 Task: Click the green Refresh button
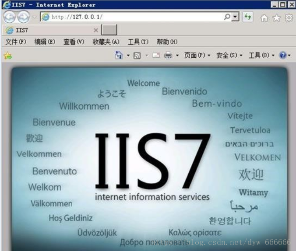248,17
